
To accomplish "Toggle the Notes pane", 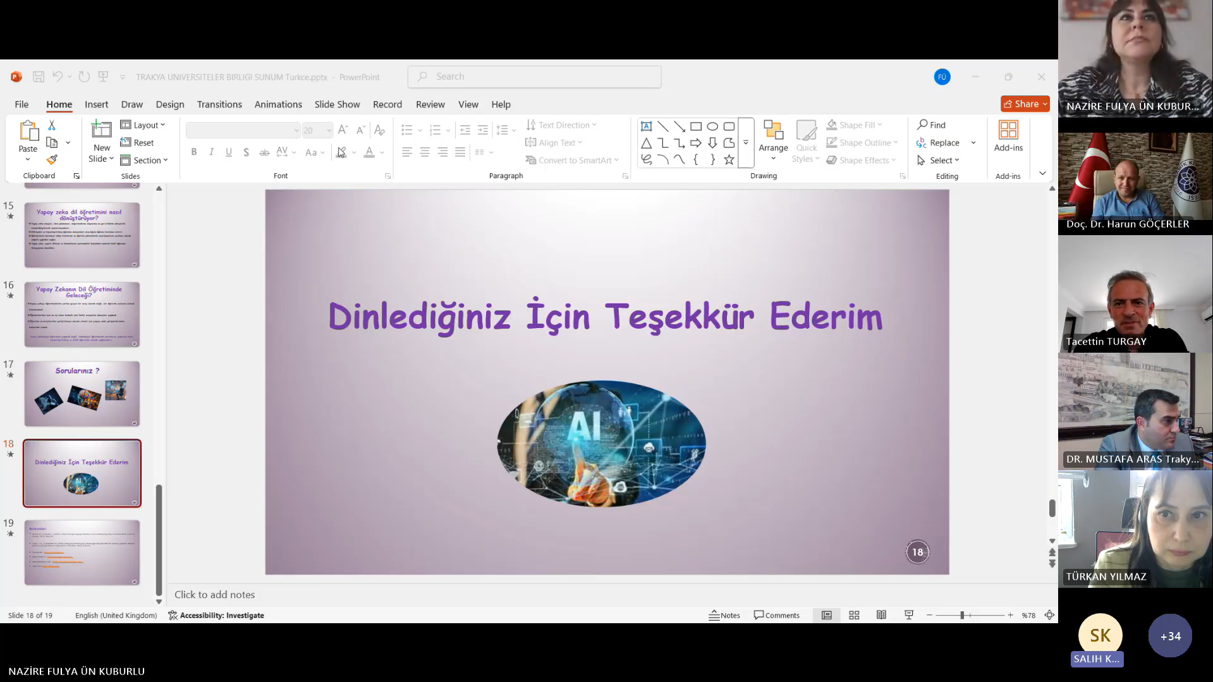I will coord(724,615).
